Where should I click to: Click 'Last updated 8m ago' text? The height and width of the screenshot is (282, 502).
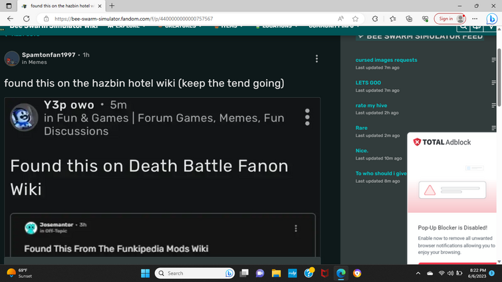click(x=378, y=181)
